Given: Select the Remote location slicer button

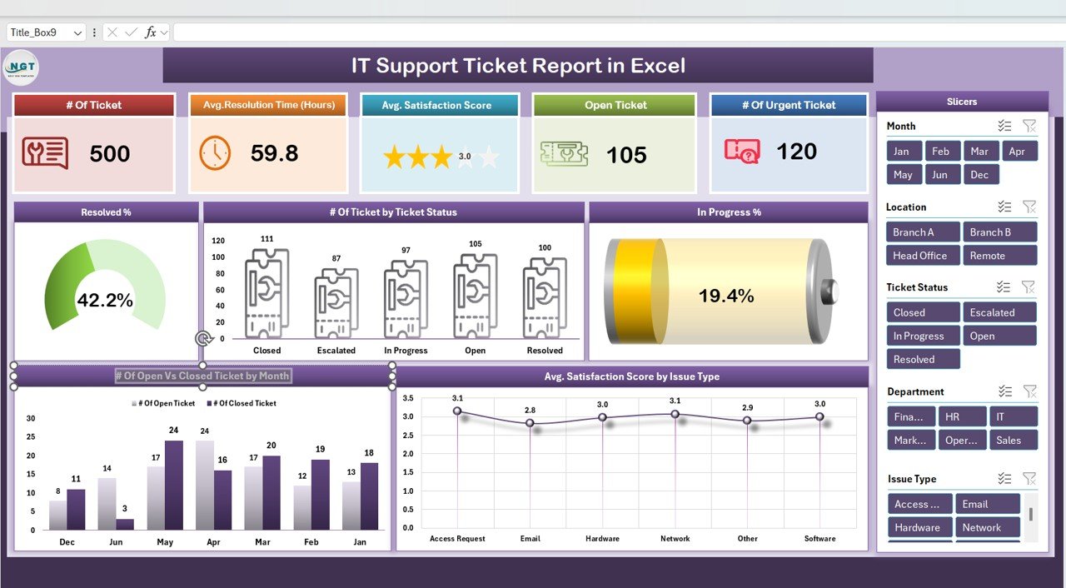Looking at the screenshot, I should [x=999, y=256].
